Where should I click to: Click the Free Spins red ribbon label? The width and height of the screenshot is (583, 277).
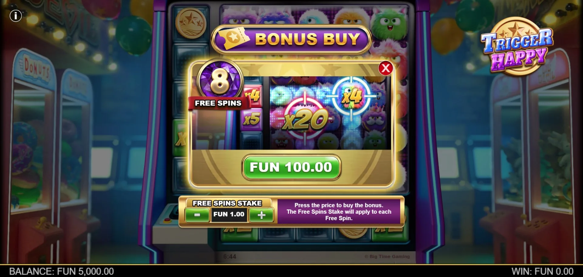(219, 103)
